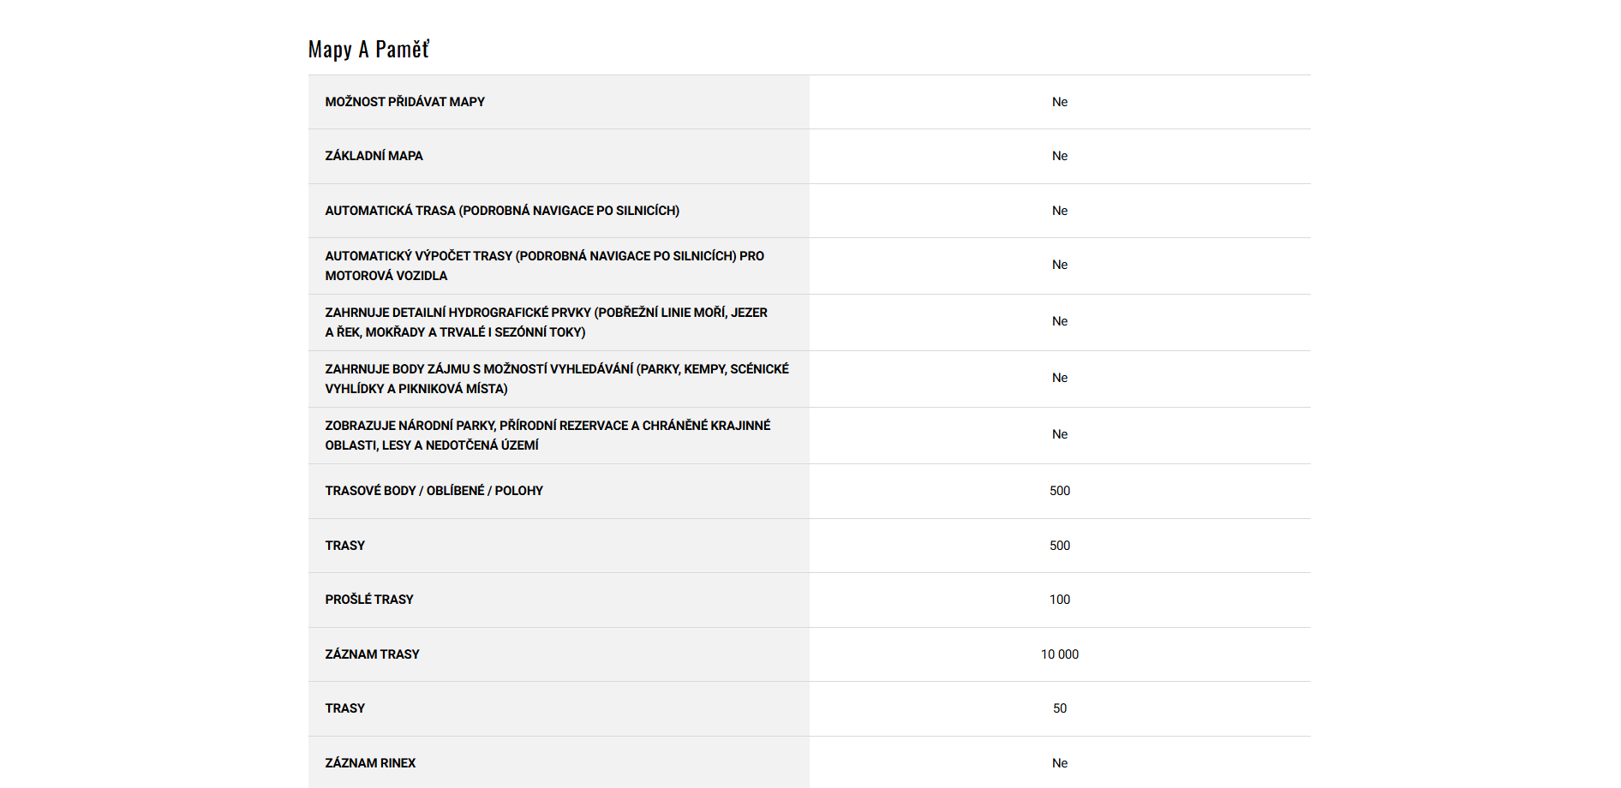
Task: Click the "Trasové body / Oblíbené / Polohy" label
Action: pyautogui.click(x=434, y=491)
